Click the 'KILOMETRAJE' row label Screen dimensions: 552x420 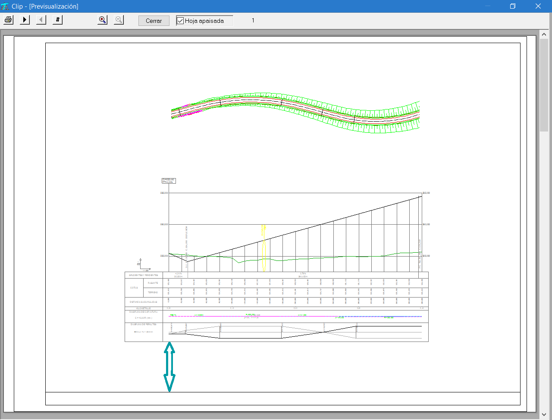tap(144, 308)
